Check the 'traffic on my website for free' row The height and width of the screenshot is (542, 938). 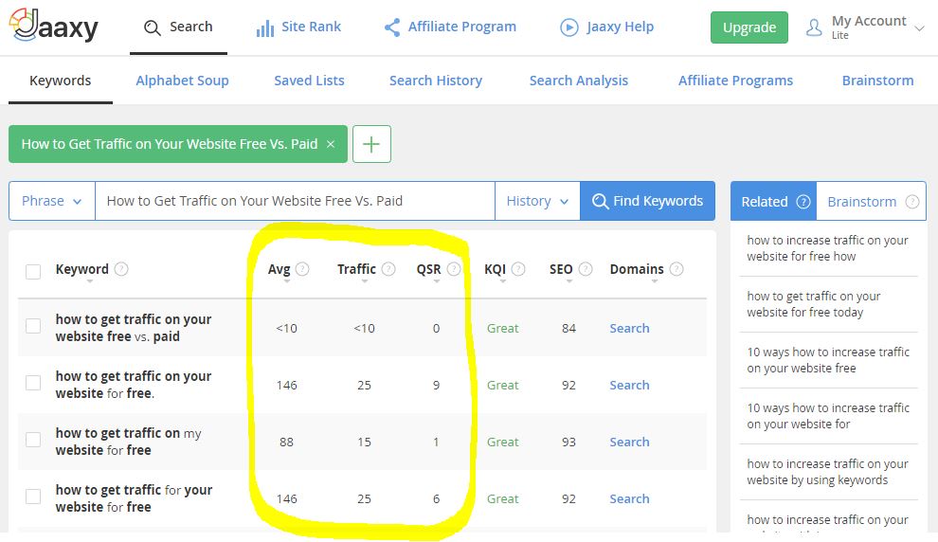coord(33,440)
